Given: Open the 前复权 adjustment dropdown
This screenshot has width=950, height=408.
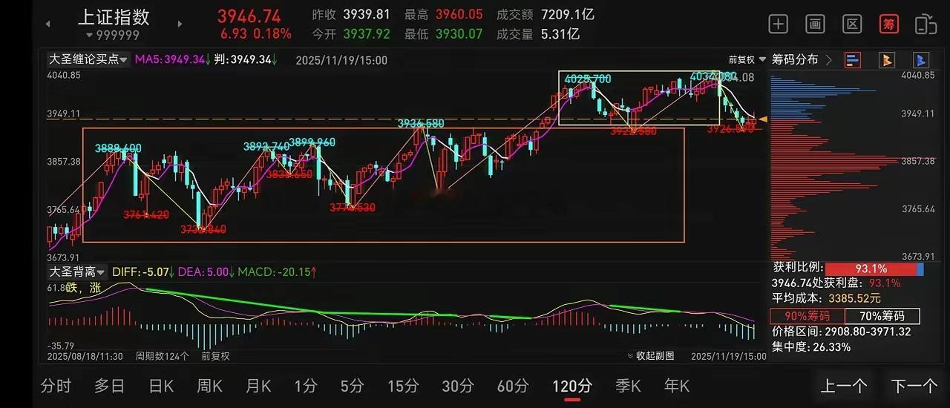Looking at the screenshot, I should pos(745,60).
